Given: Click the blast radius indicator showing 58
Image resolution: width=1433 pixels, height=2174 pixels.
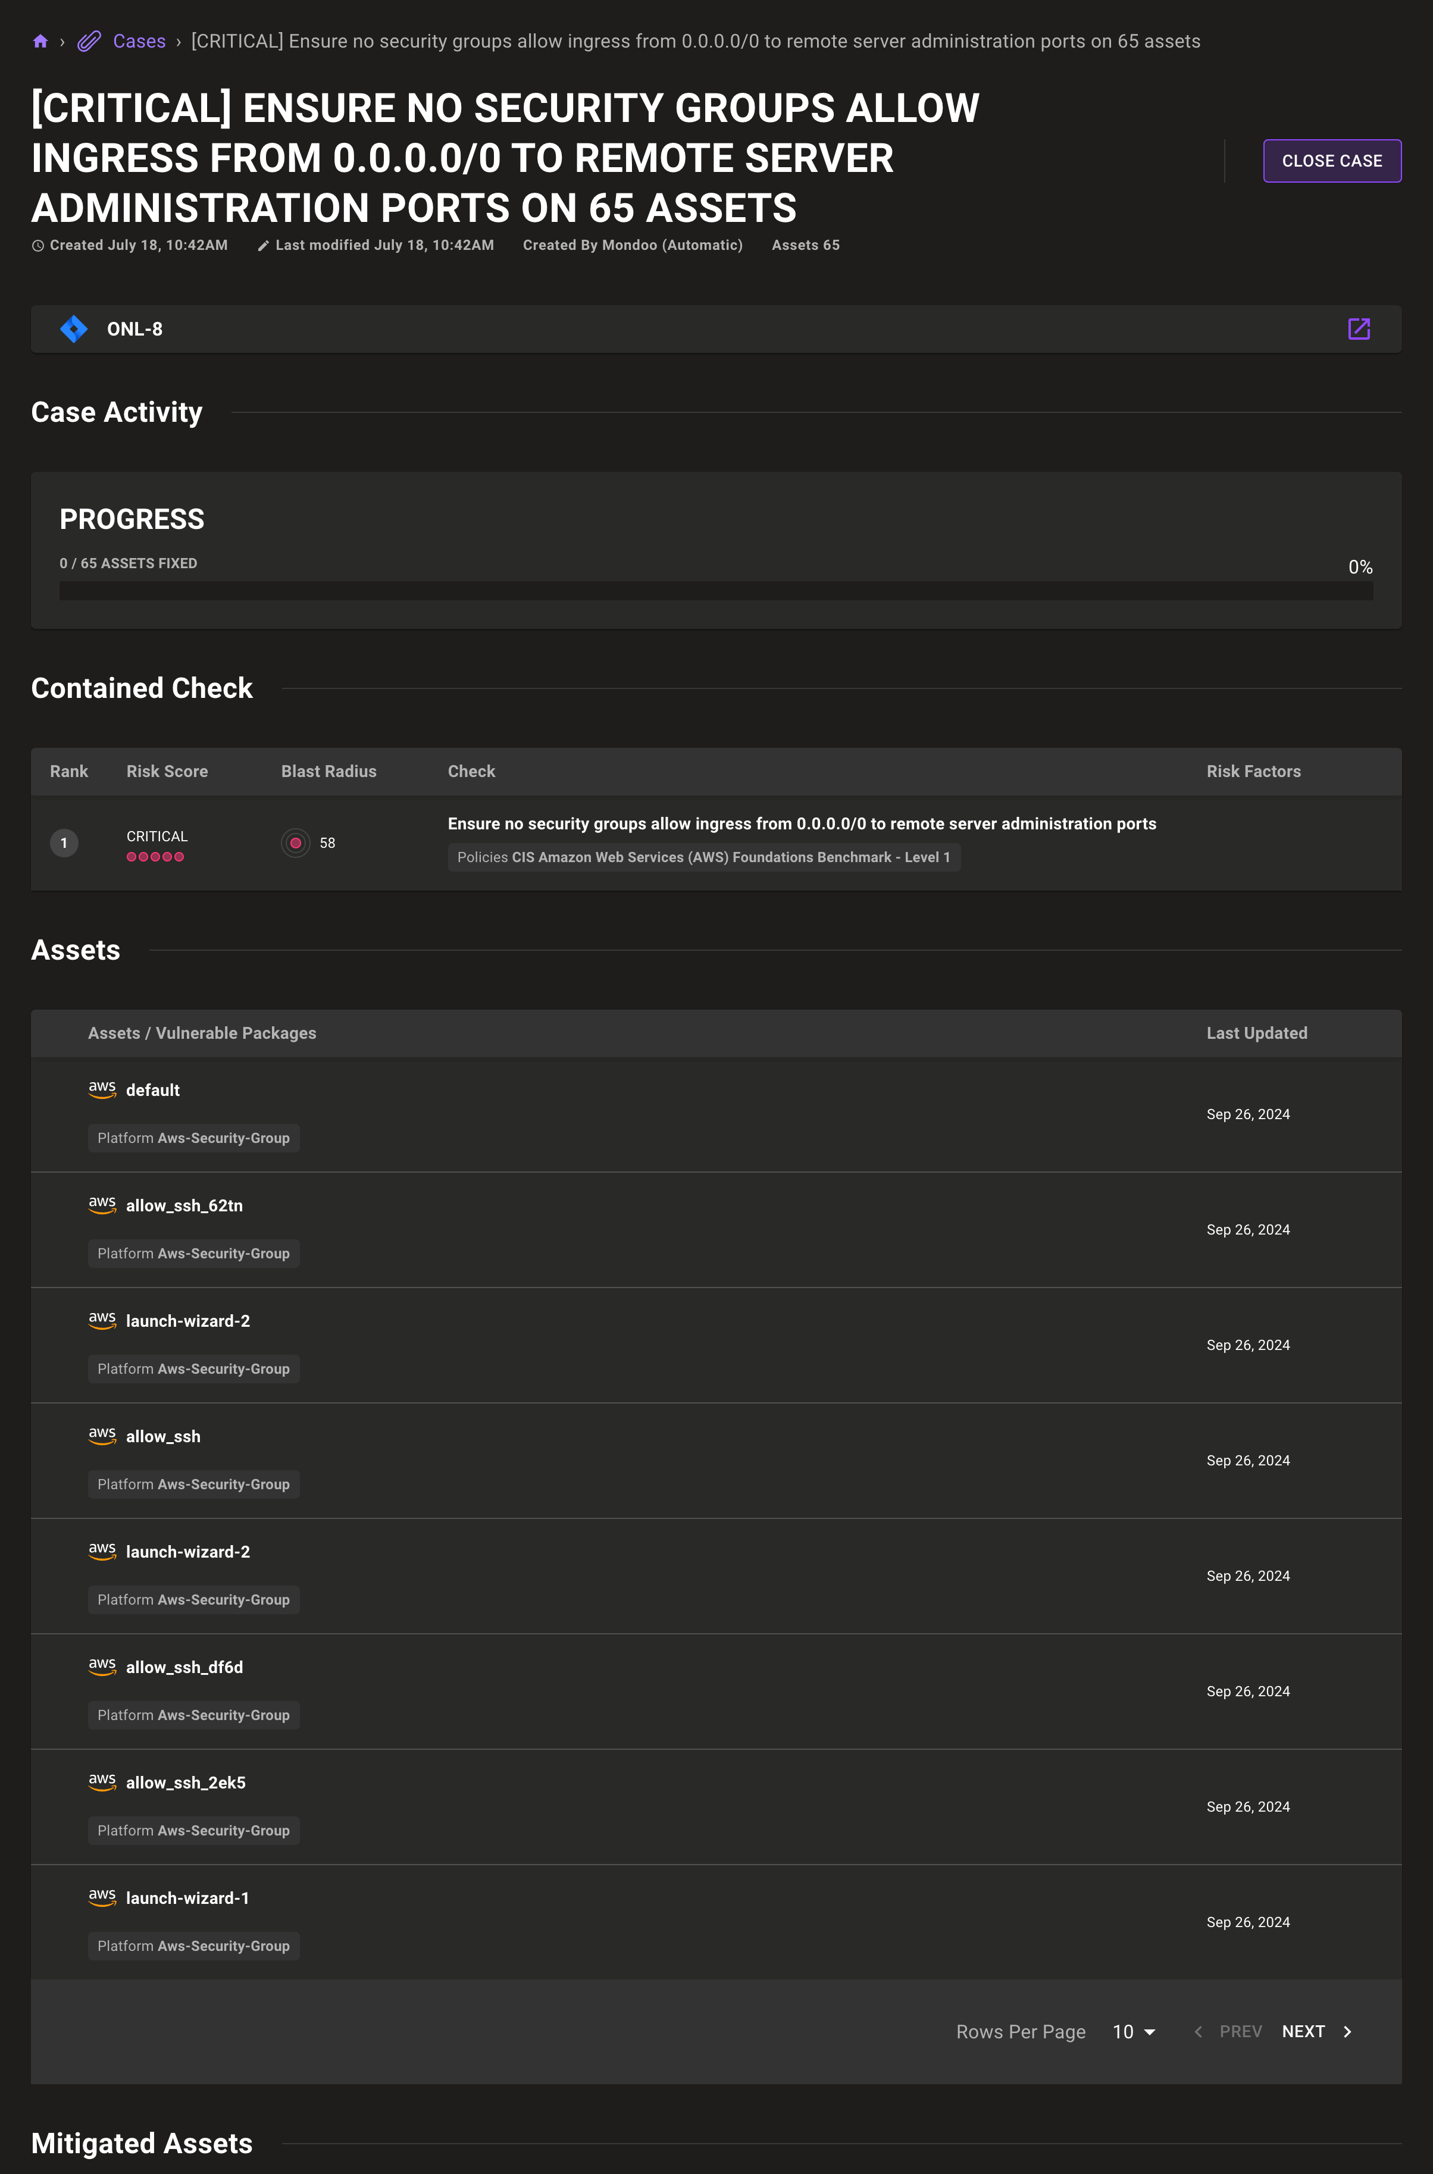Looking at the screenshot, I should pyautogui.click(x=295, y=843).
